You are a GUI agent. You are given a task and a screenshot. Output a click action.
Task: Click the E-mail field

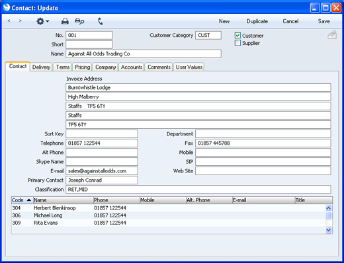click(x=102, y=170)
